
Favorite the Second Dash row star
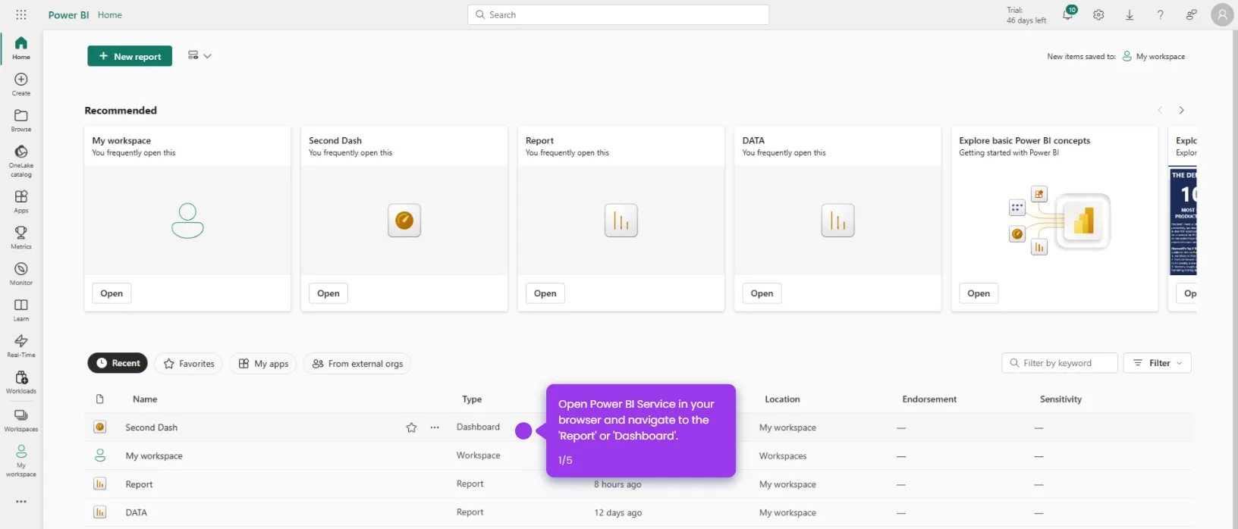(x=411, y=427)
